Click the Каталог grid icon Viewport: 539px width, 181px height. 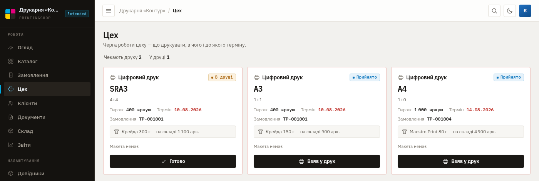pos(11,61)
